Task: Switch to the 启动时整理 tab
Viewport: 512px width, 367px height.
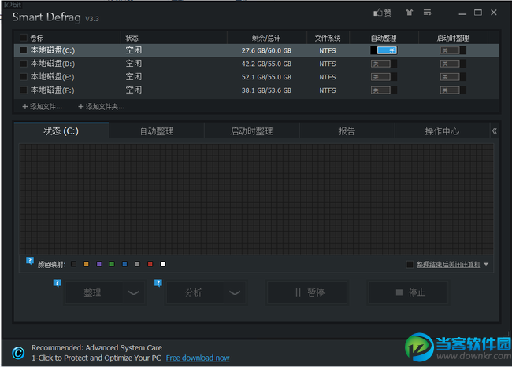Action: coord(251,131)
